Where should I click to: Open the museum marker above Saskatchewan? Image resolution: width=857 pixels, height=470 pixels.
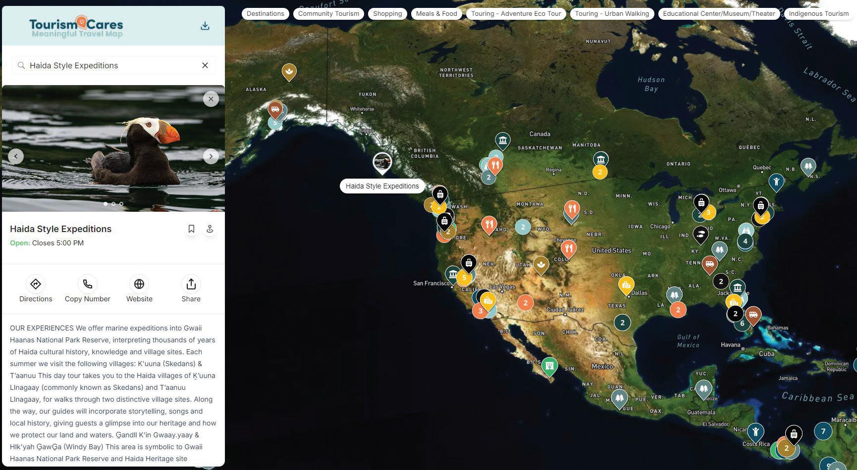point(503,141)
